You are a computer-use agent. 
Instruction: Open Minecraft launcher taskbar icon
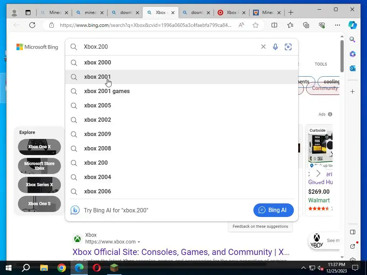(x=114, y=268)
